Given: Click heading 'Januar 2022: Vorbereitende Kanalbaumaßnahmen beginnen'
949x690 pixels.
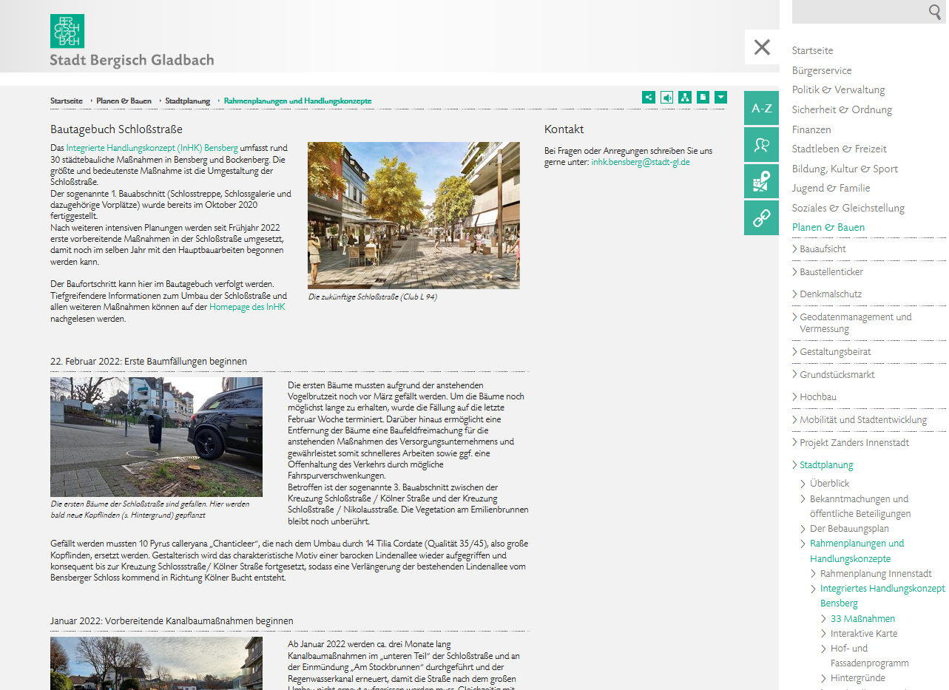Looking at the screenshot, I should (172, 620).
